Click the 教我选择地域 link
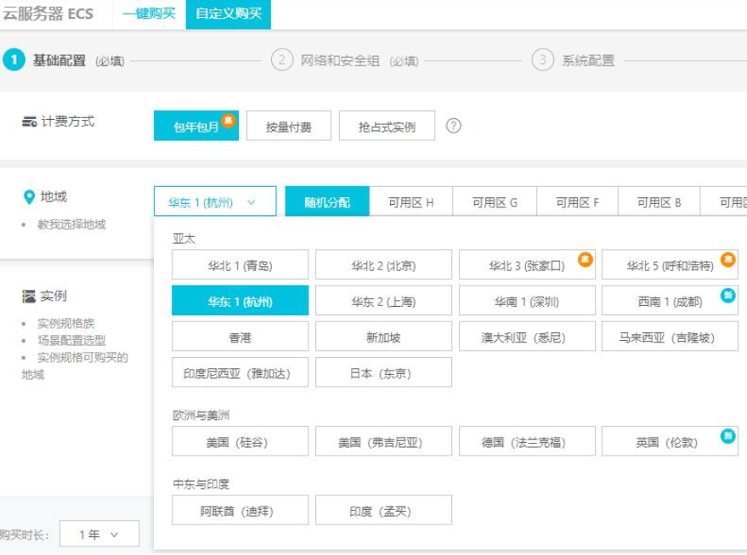The image size is (747, 555). coord(71,224)
